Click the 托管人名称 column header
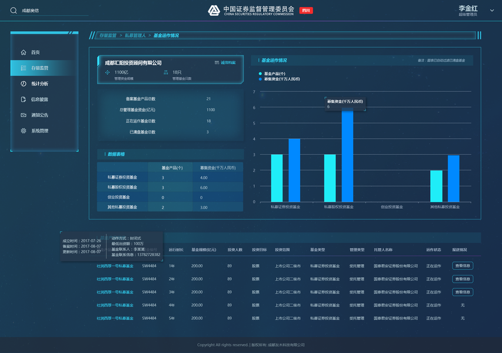 click(x=383, y=249)
